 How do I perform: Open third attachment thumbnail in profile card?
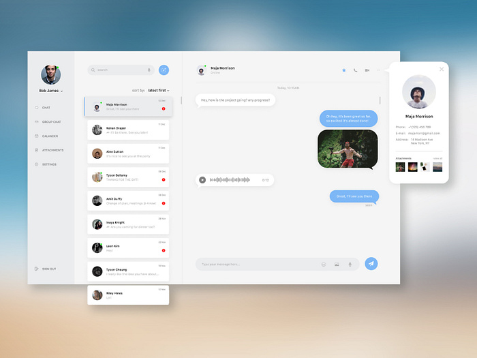point(425,167)
